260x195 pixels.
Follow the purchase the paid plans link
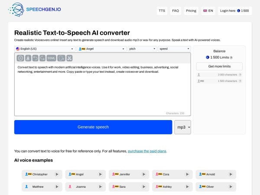147,151
